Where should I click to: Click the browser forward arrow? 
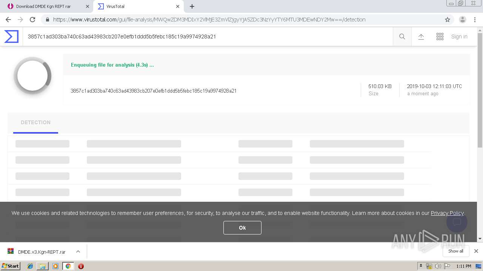(x=20, y=20)
